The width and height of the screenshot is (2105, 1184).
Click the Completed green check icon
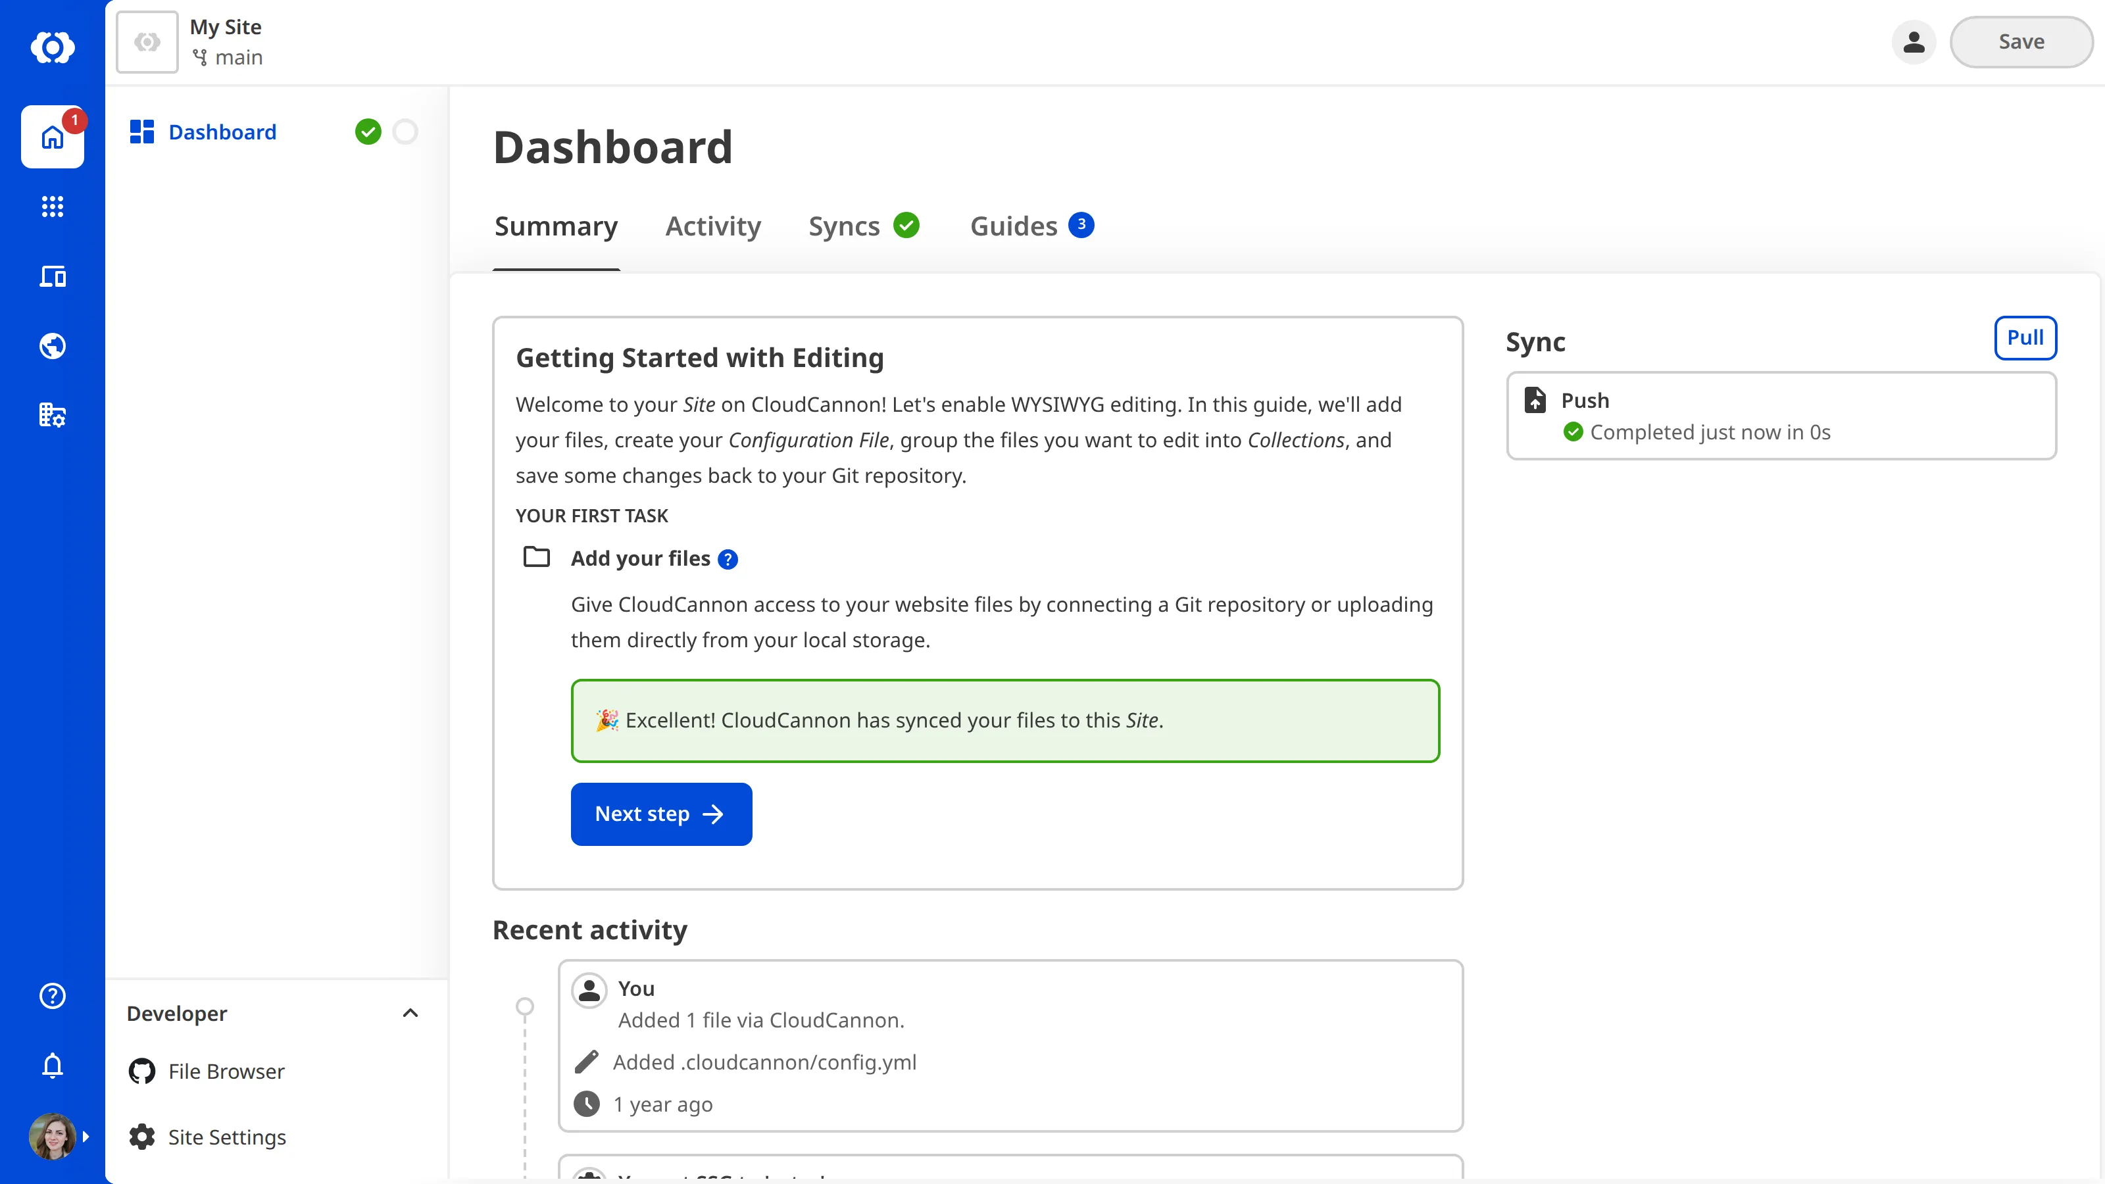tap(1573, 432)
